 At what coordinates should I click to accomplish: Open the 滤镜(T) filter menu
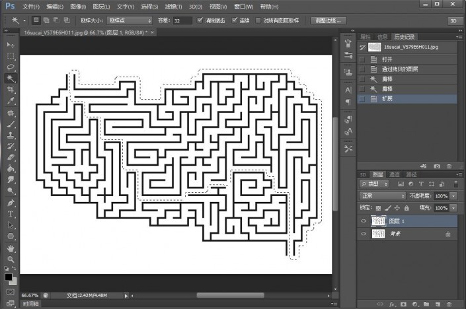click(x=174, y=6)
